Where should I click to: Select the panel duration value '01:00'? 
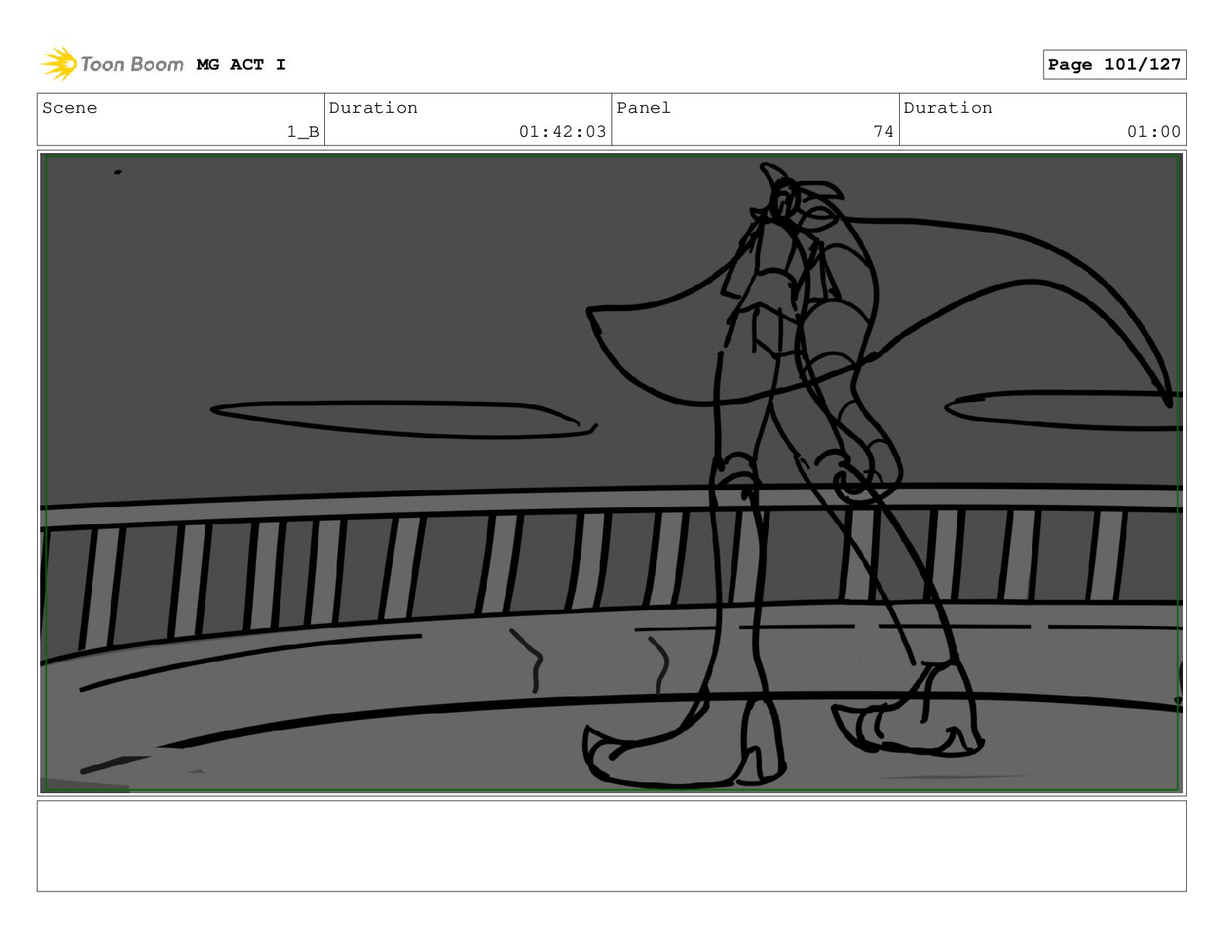[x=1154, y=131]
